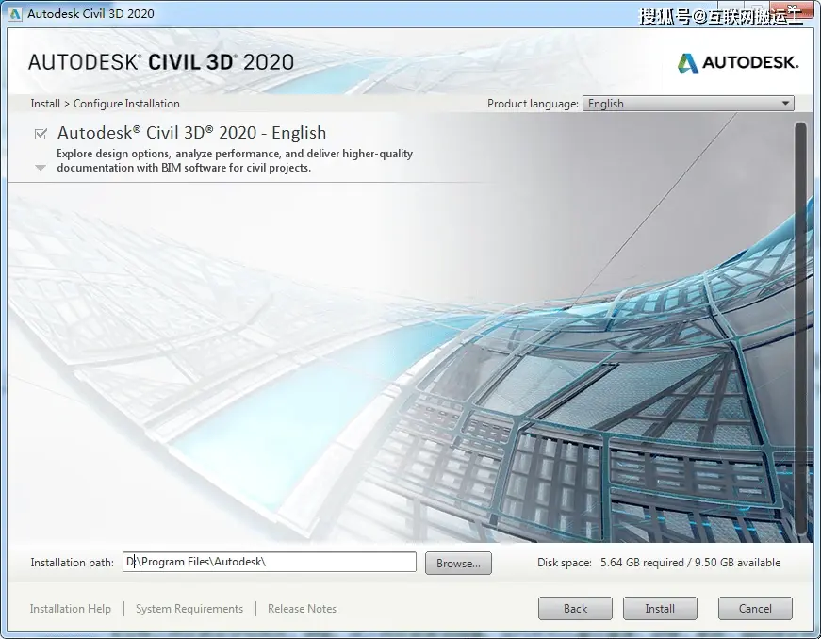Click the Back button
Image resolution: width=821 pixels, height=639 pixels.
pyautogui.click(x=575, y=609)
